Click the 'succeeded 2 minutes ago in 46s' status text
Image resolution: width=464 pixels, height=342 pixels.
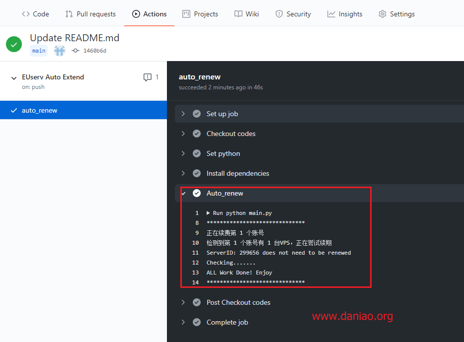(x=221, y=87)
